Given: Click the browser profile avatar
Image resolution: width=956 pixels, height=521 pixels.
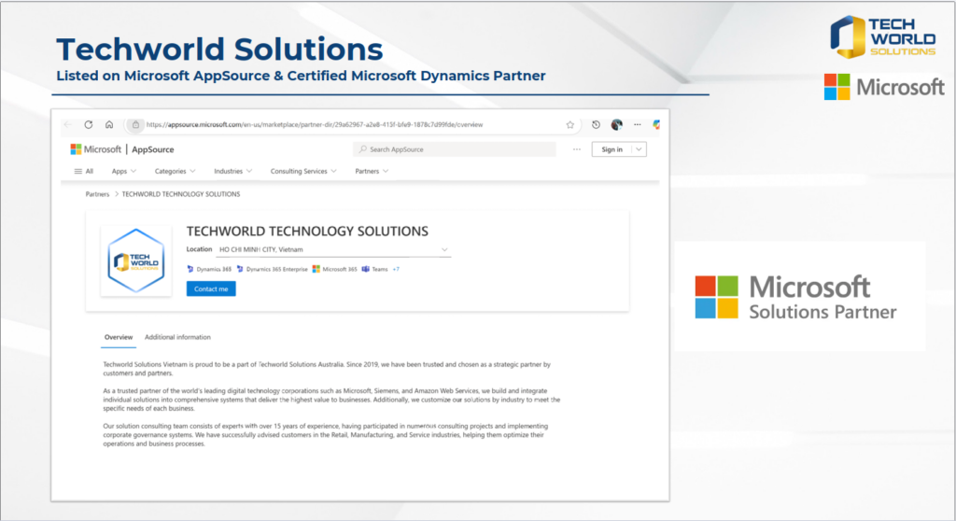Looking at the screenshot, I should pyautogui.click(x=616, y=124).
